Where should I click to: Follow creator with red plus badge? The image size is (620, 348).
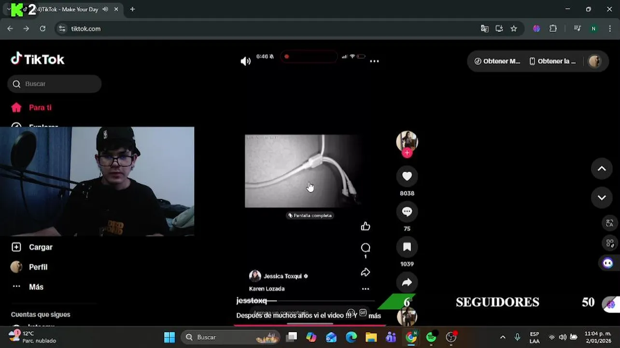[407, 153]
